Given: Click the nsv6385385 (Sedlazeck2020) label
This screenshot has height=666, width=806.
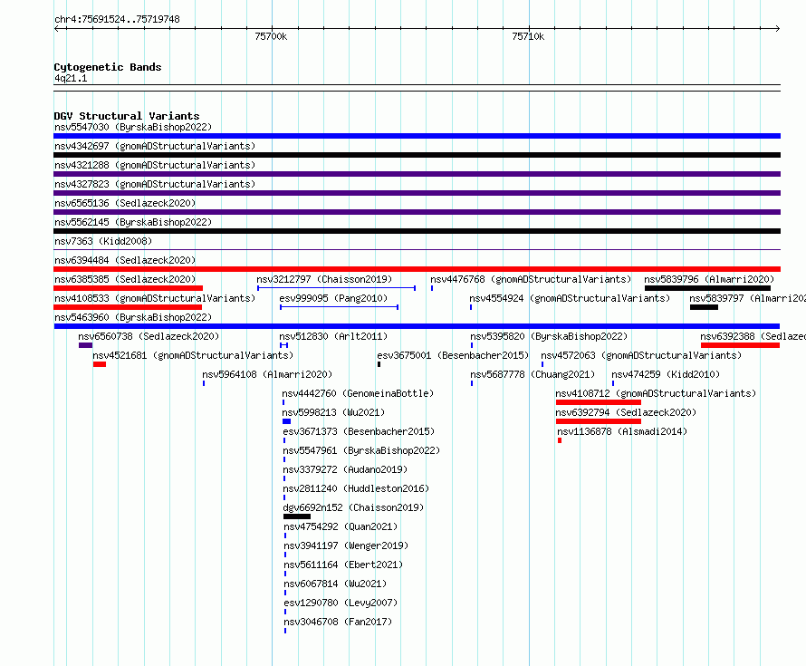Looking at the screenshot, I should point(125,279).
